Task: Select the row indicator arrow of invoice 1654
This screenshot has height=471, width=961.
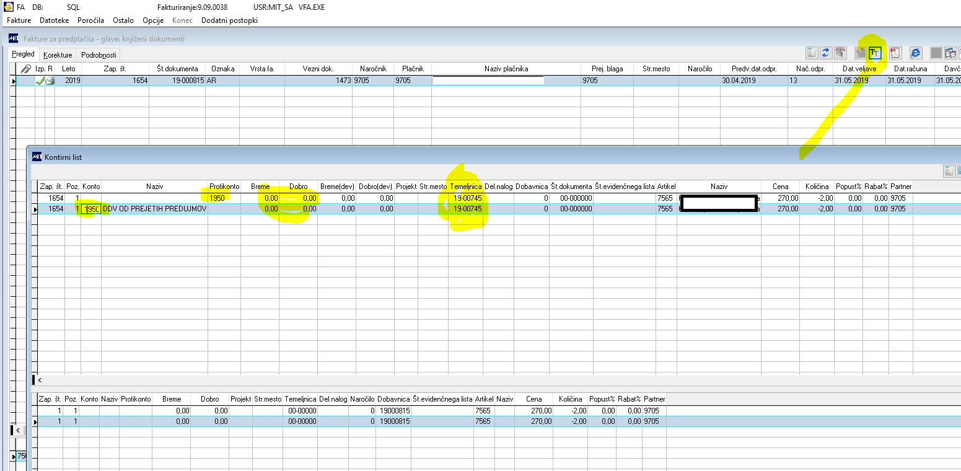Action: coord(14,81)
